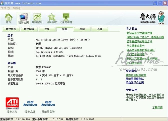The image size is (168, 121).
Task: Click the driver version 6.14.10.6587
Action: pos(43,56)
